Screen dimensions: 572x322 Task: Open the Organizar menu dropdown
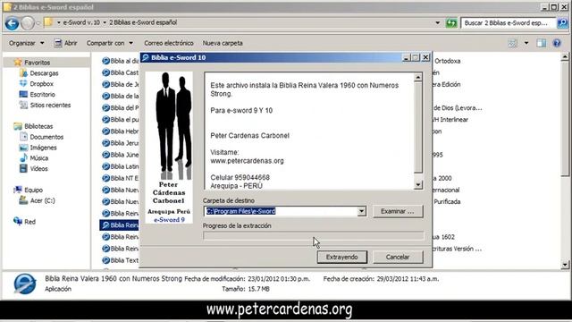point(27,43)
